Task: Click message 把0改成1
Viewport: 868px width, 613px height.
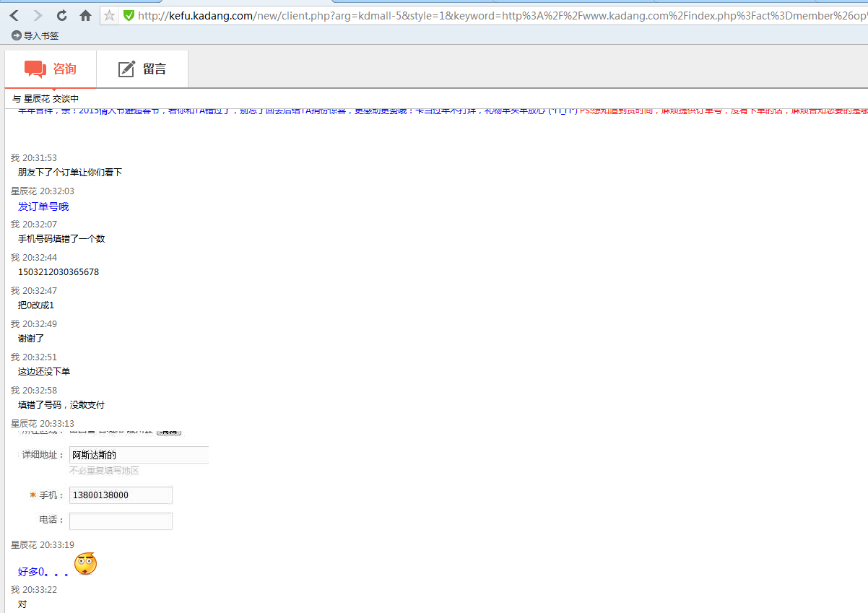Action: click(x=36, y=305)
